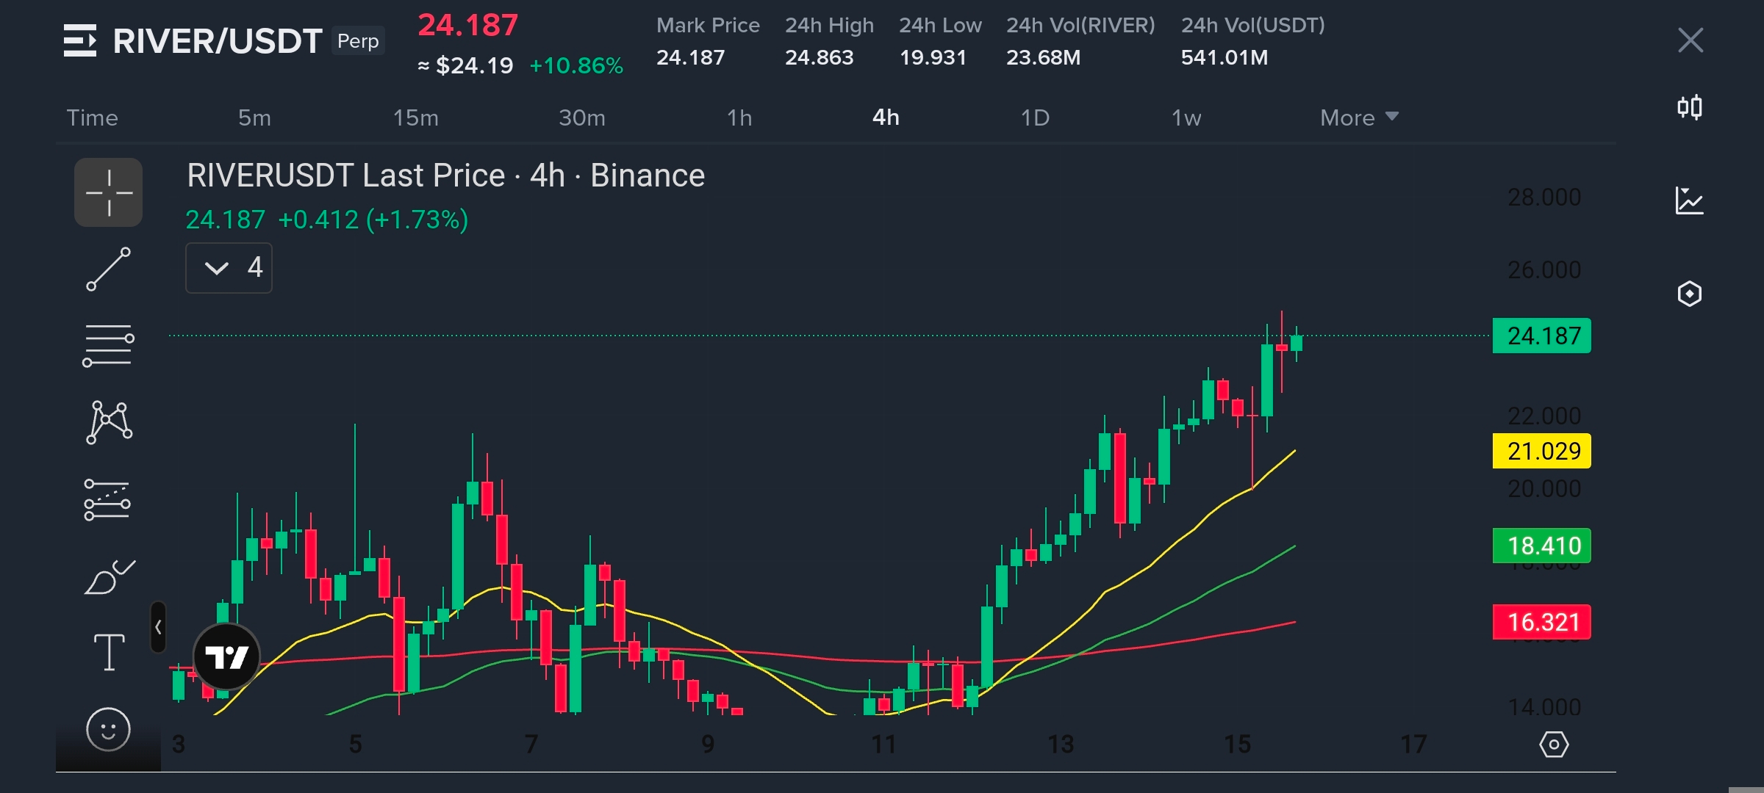Open the horizontal lines and Fib tool
The width and height of the screenshot is (1764, 793).
tap(108, 346)
